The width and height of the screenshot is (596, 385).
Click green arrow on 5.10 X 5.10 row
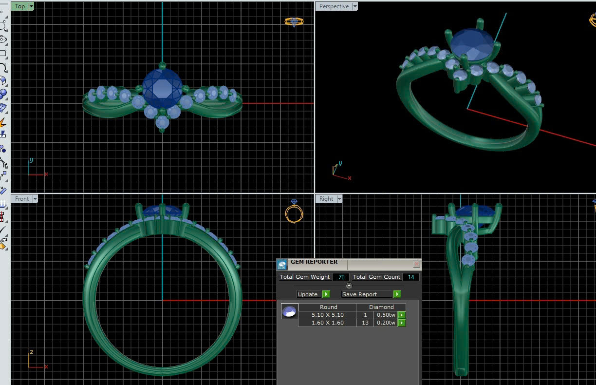(x=402, y=315)
